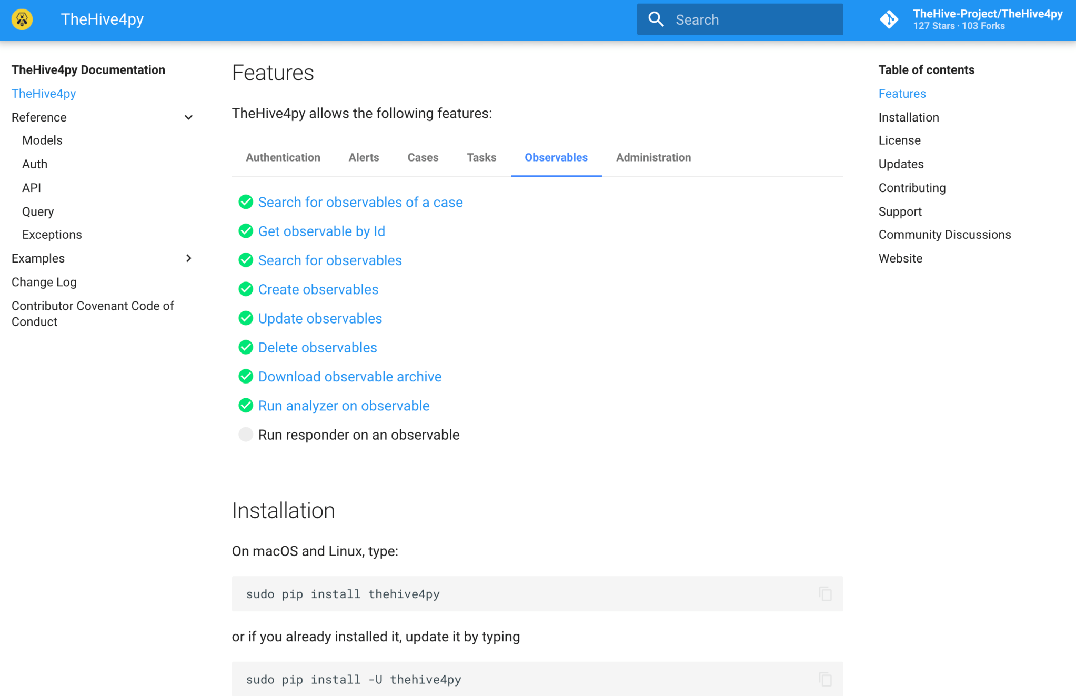Open the Models page under Reference
The height and width of the screenshot is (696, 1076).
tap(42, 140)
